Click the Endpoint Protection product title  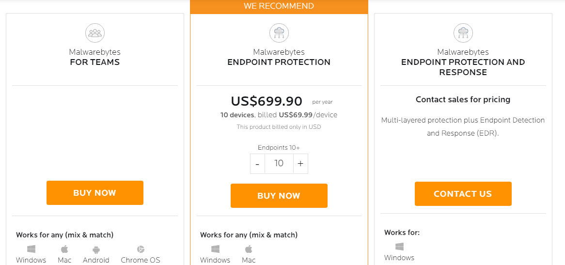[x=279, y=57]
